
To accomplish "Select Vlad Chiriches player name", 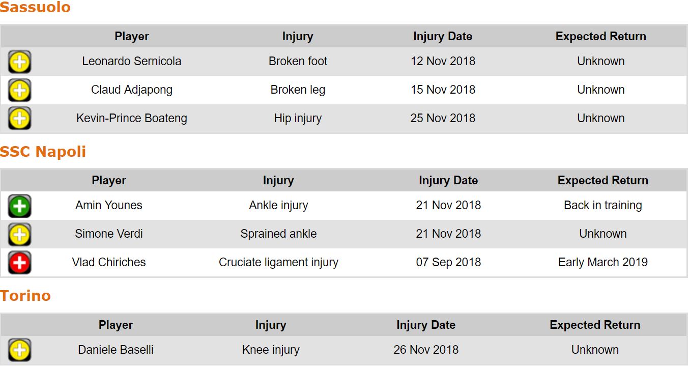I will [x=109, y=263].
